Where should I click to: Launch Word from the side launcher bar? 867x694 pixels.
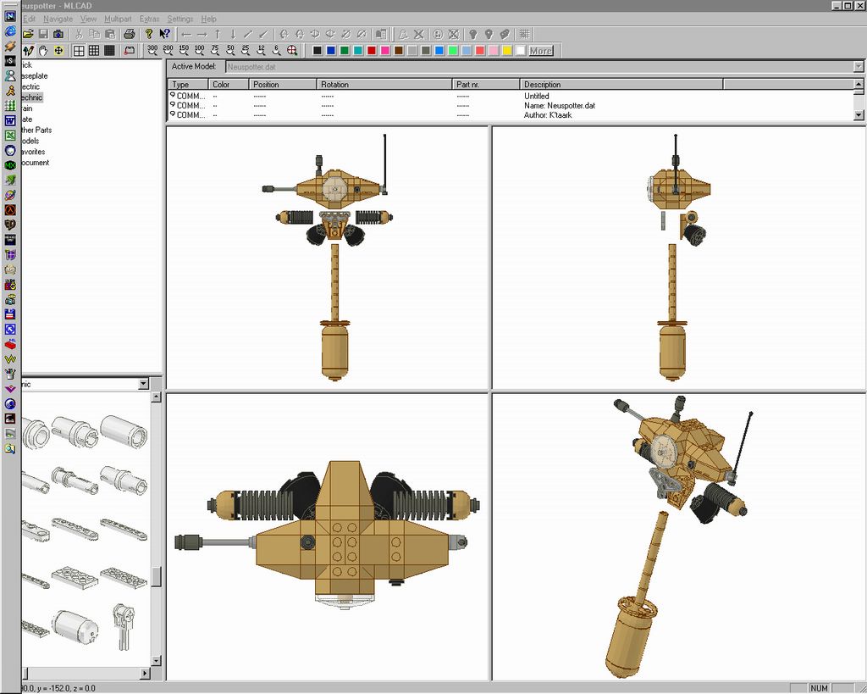[10, 120]
